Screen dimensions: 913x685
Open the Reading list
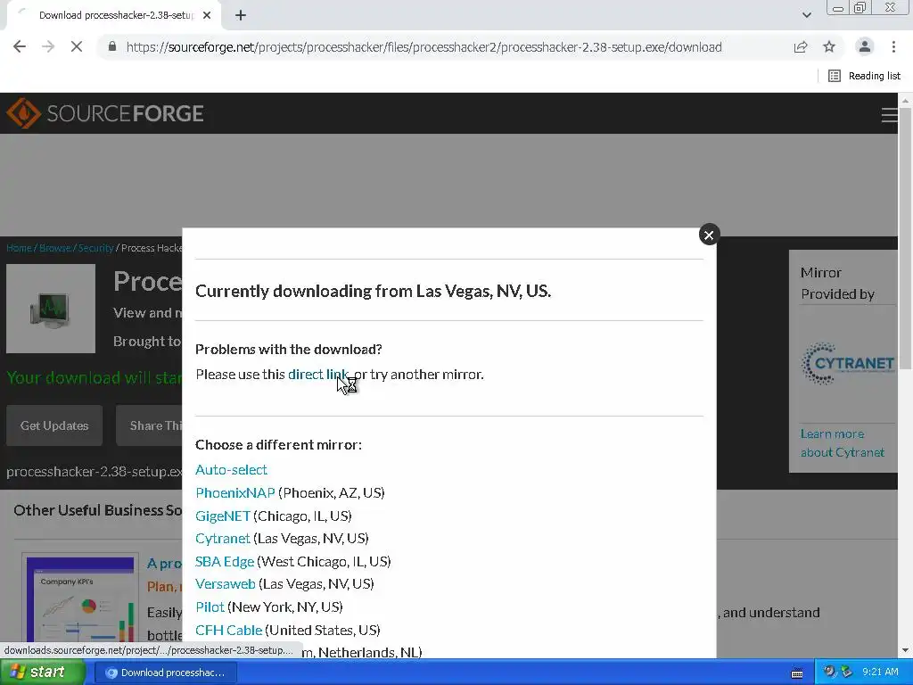click(x=864, y=76)
